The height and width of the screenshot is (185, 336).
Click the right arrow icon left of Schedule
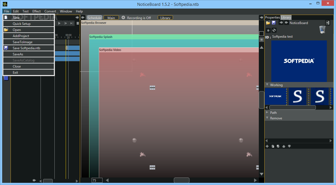(x=83, y=17)
